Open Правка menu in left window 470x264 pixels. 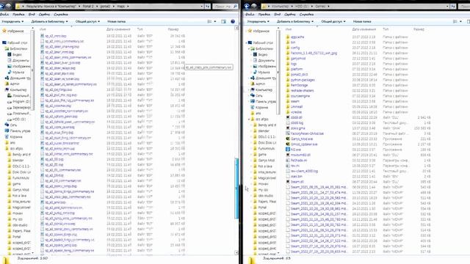click(x=18, y=15)
